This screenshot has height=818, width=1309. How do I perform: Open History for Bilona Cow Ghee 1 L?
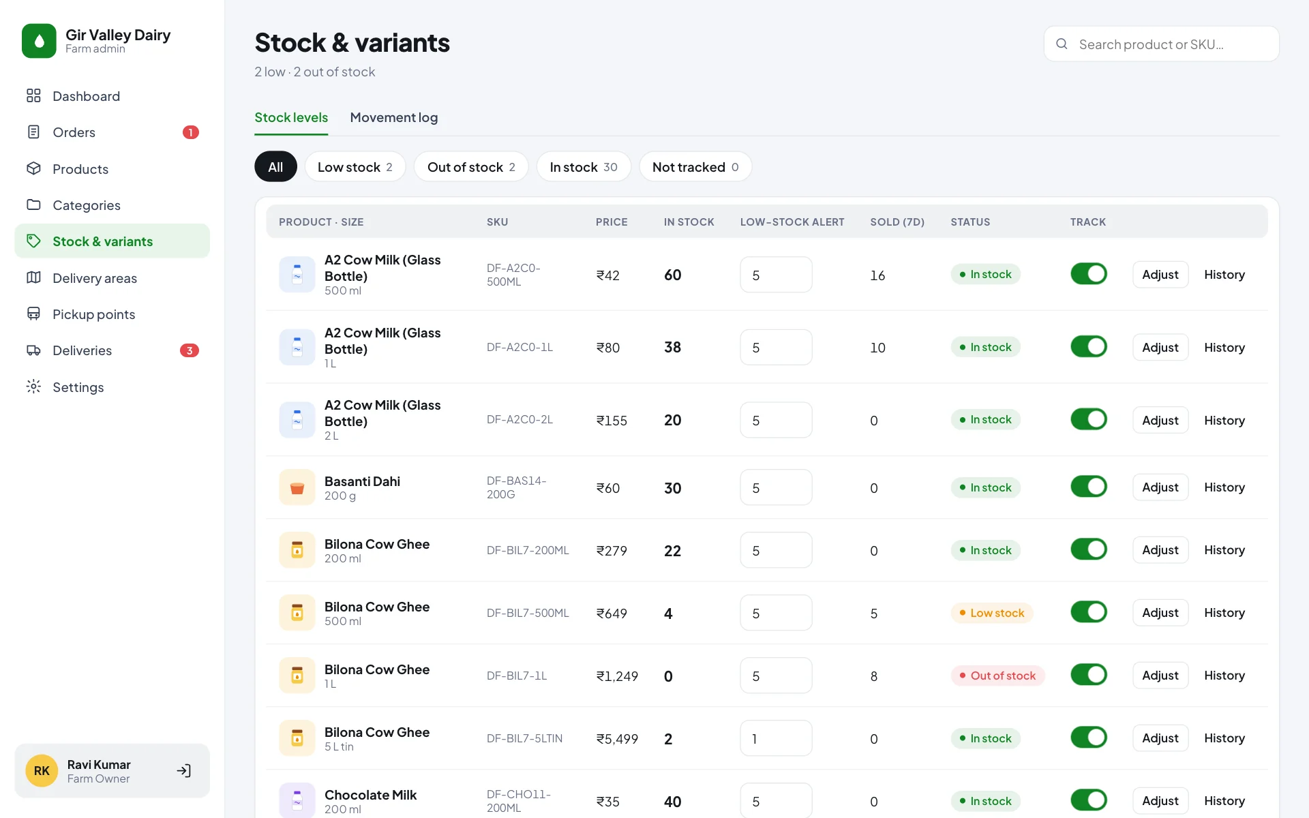coord(1224,676)
